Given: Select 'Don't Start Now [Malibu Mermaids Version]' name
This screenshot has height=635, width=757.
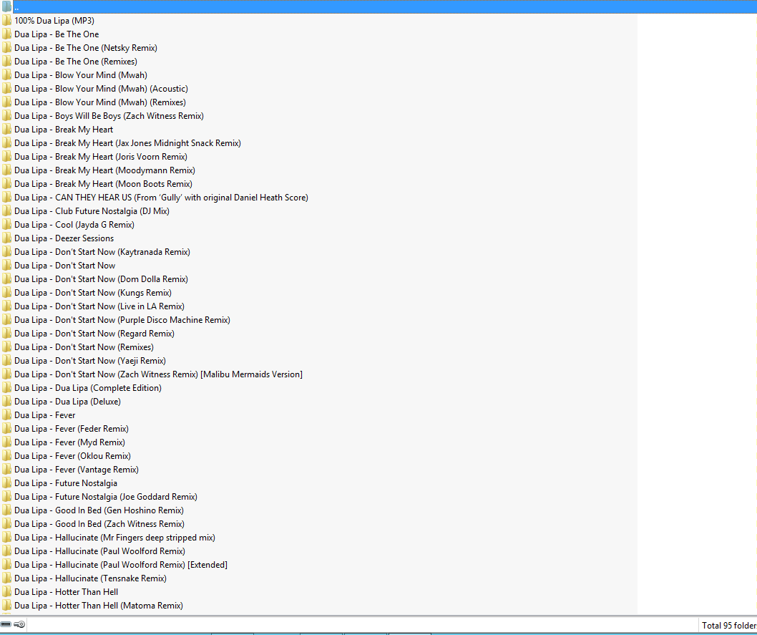Looking at the screenshot, I should click(x=158, y=374).
